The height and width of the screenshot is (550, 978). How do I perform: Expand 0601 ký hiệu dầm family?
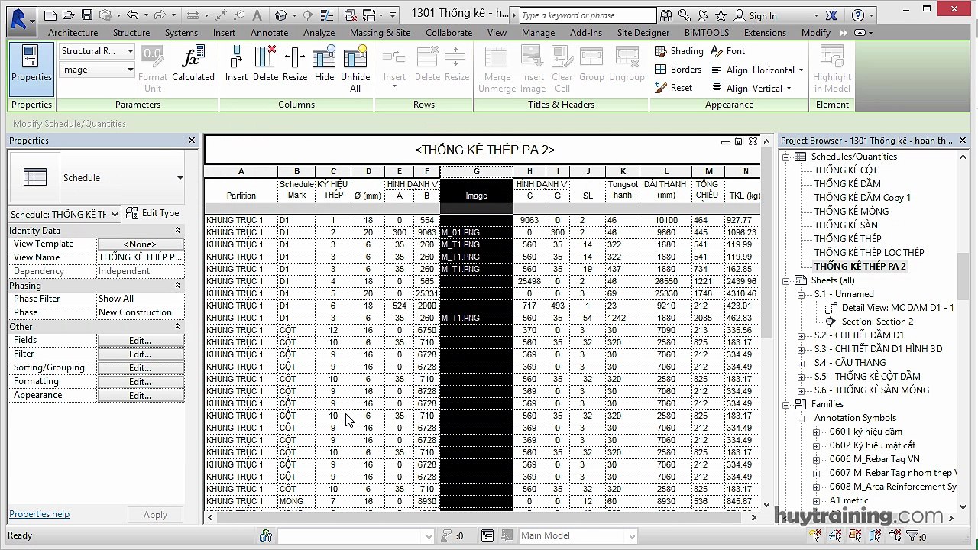pyautogui.click(x=817, y=432)
